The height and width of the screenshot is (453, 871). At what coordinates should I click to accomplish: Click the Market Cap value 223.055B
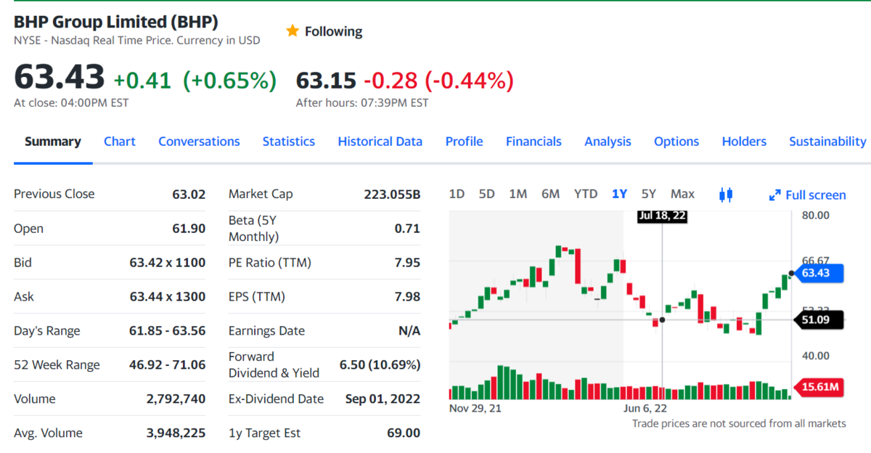(x=392, y=195)
